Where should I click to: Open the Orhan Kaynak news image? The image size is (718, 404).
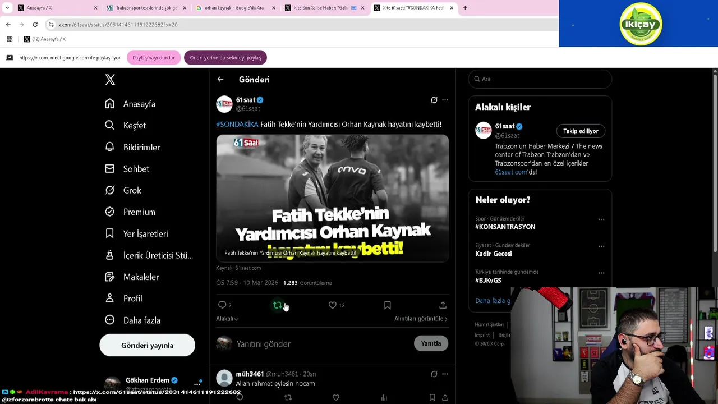(332, 198)
